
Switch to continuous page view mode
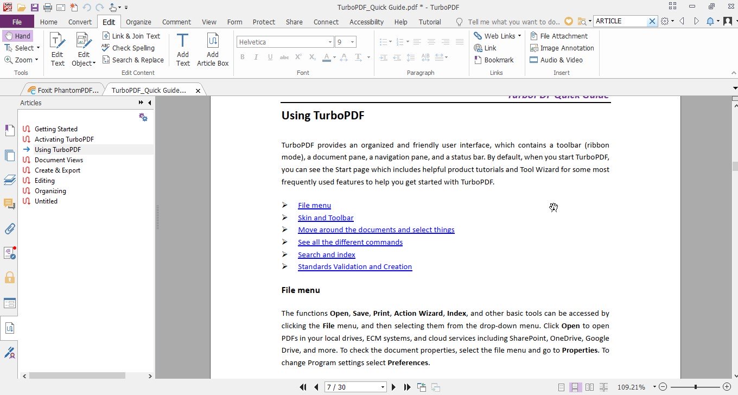(x=575, y=387)
